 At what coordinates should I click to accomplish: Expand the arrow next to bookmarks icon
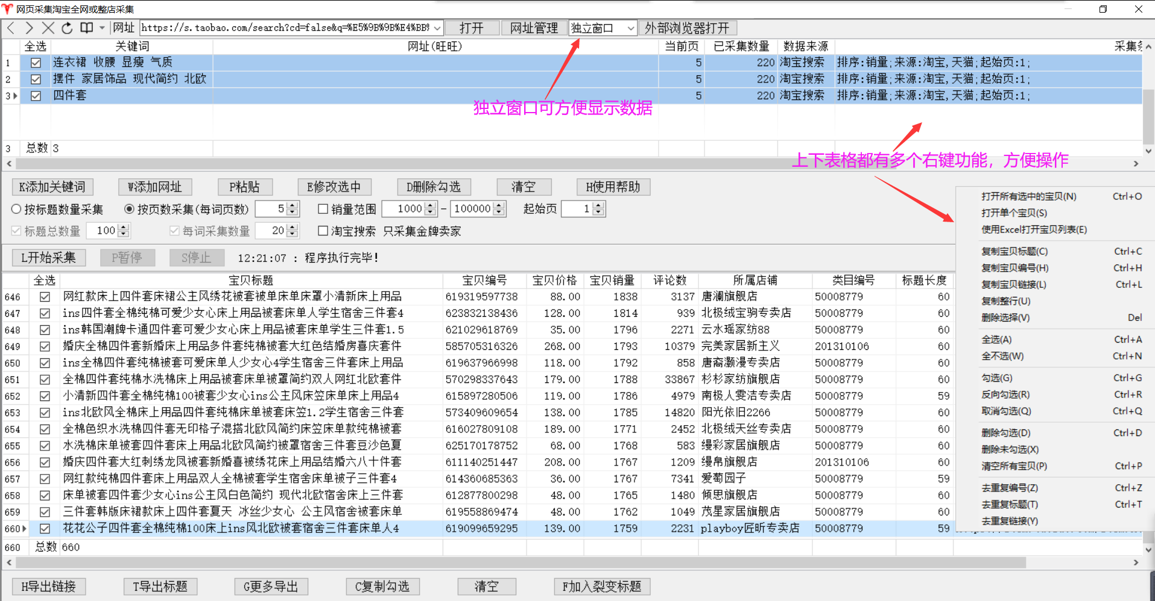tap(102, 28)
